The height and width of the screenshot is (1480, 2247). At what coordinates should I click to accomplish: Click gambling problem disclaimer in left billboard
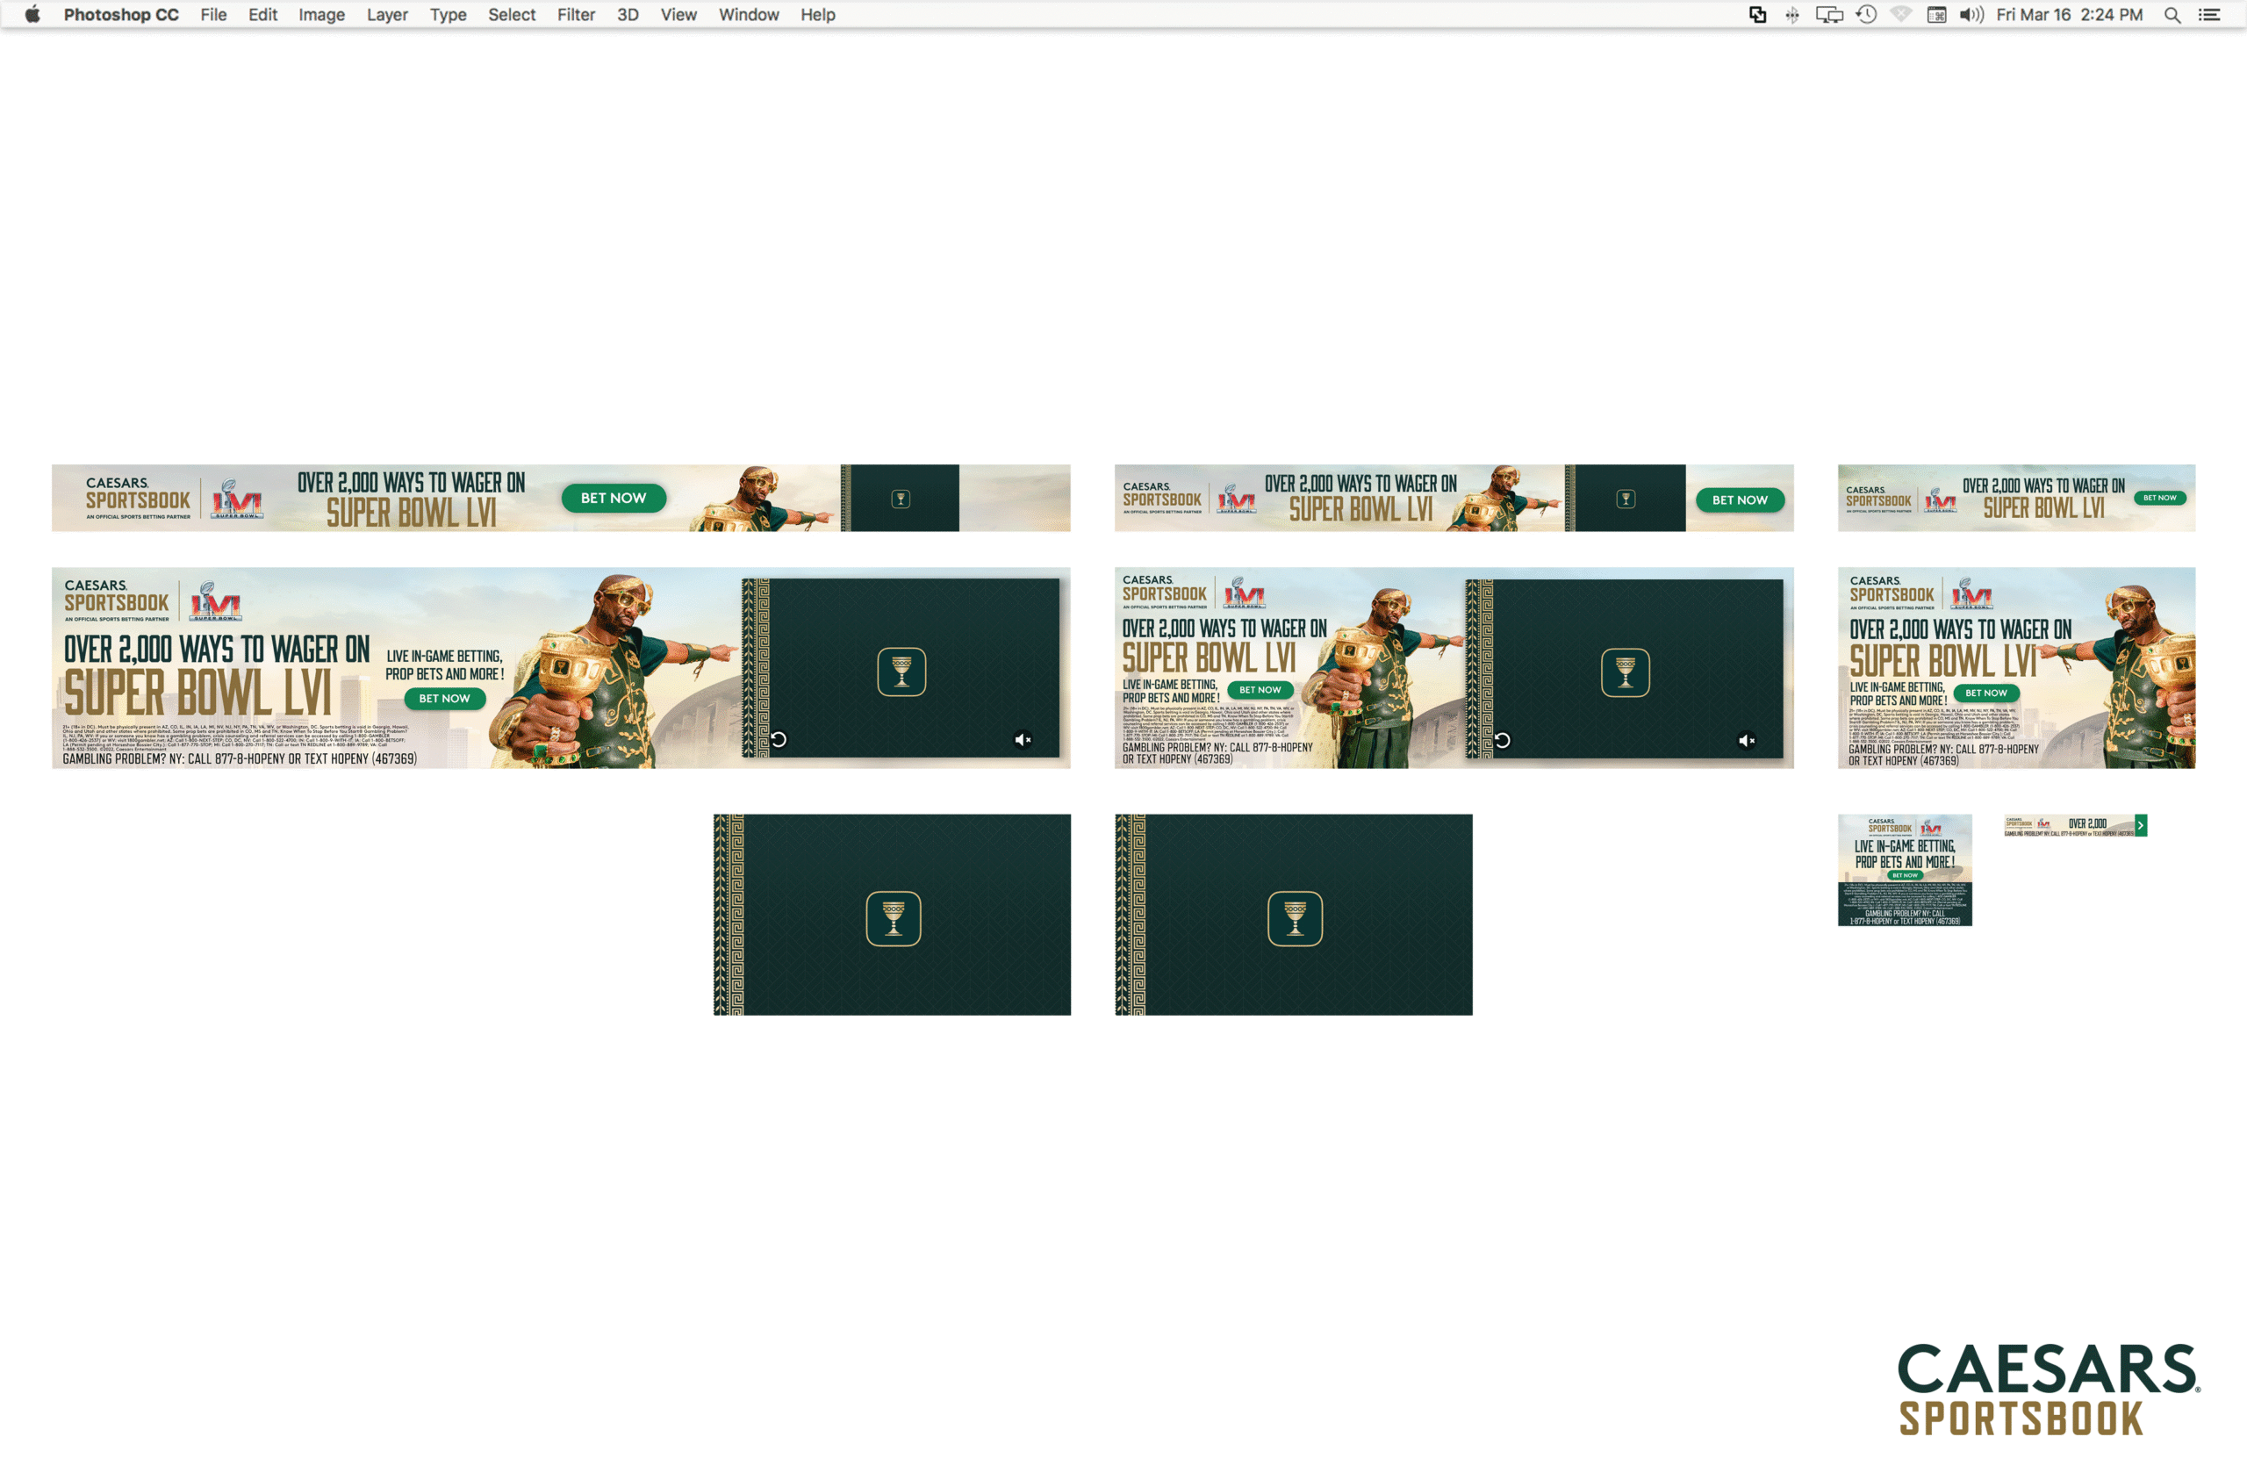pyautogui.click(x=239, y=758)
